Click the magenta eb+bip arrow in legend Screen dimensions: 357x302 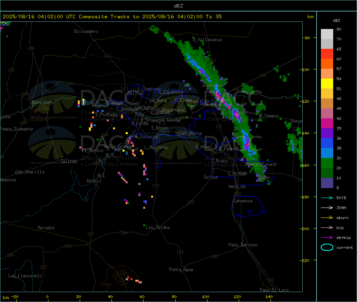[x=327, y=238]
